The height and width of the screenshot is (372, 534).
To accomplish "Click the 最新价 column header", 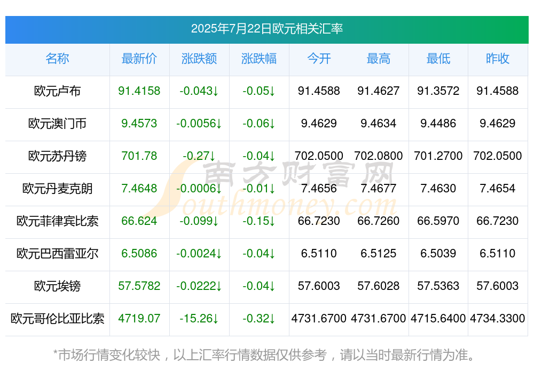I will [139, 59].
